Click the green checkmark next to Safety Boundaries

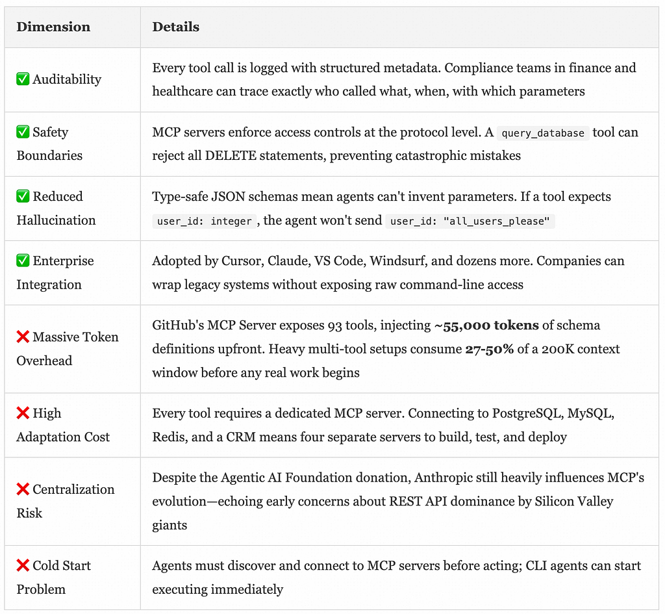(23, 132)
